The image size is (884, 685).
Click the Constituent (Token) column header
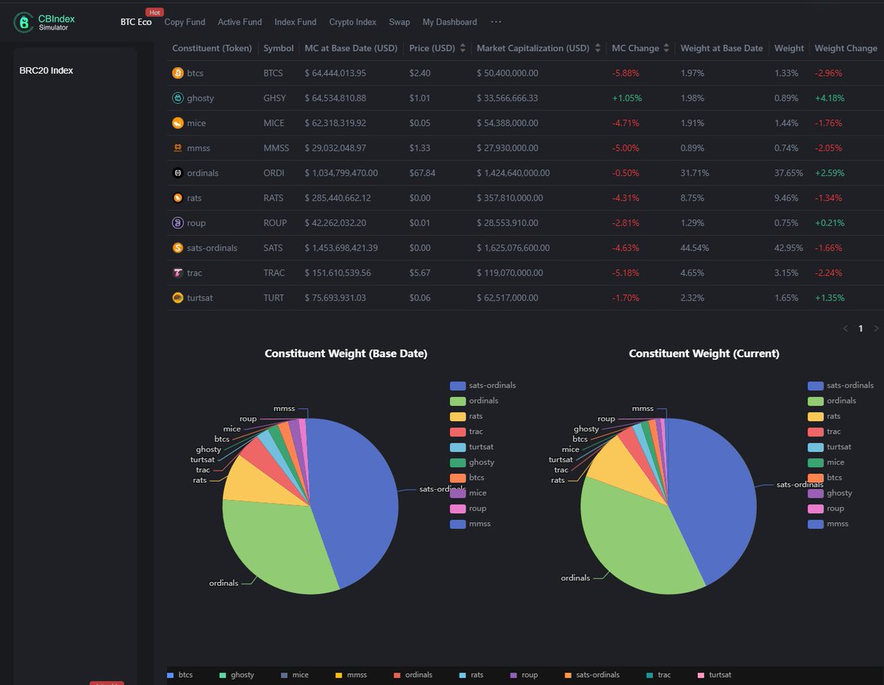pos(212,48)
